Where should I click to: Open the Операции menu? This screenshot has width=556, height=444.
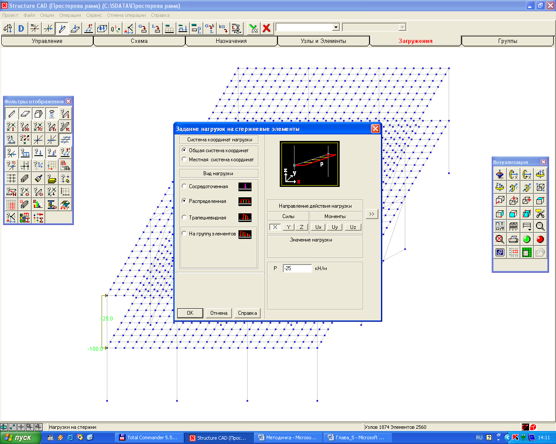tap(70, 15)
